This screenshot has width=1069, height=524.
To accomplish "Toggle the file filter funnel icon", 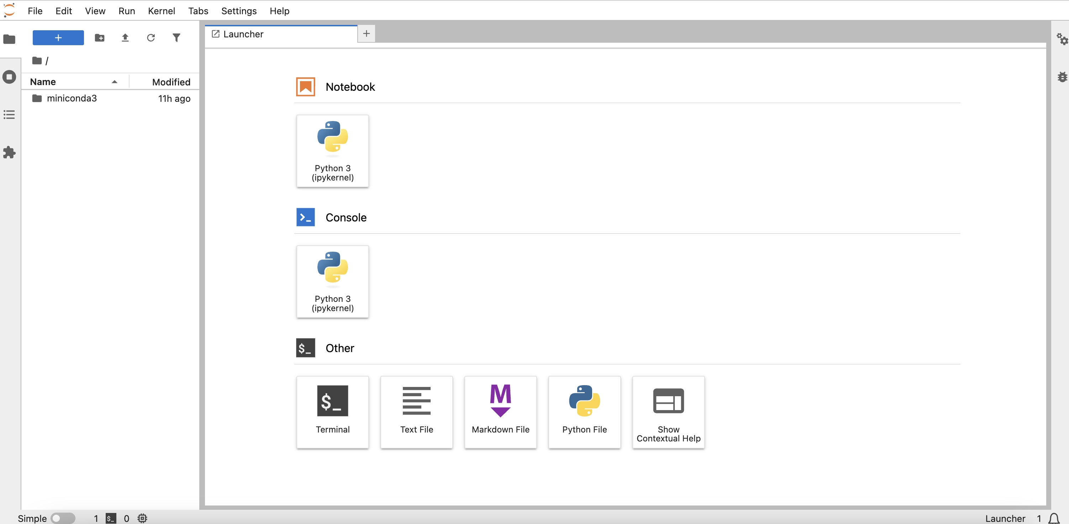I will tap(177, 38).
